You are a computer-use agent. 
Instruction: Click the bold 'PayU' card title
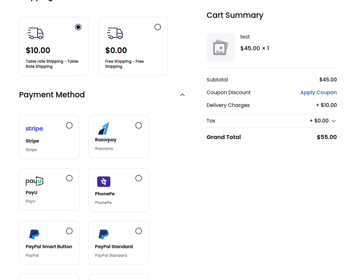(31, 192)
